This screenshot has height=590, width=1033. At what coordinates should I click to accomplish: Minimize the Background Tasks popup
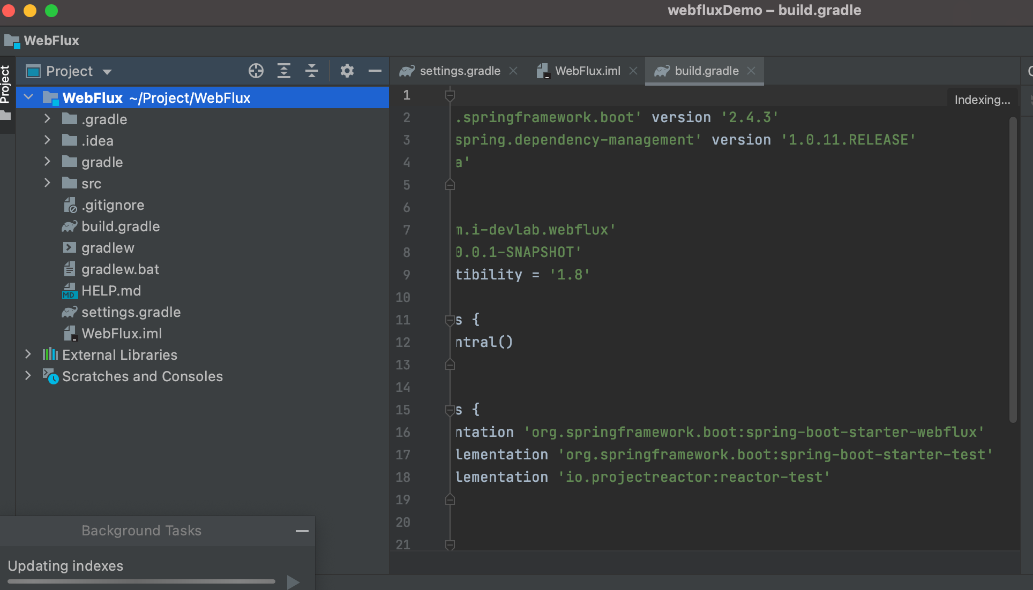coord(302,531)
